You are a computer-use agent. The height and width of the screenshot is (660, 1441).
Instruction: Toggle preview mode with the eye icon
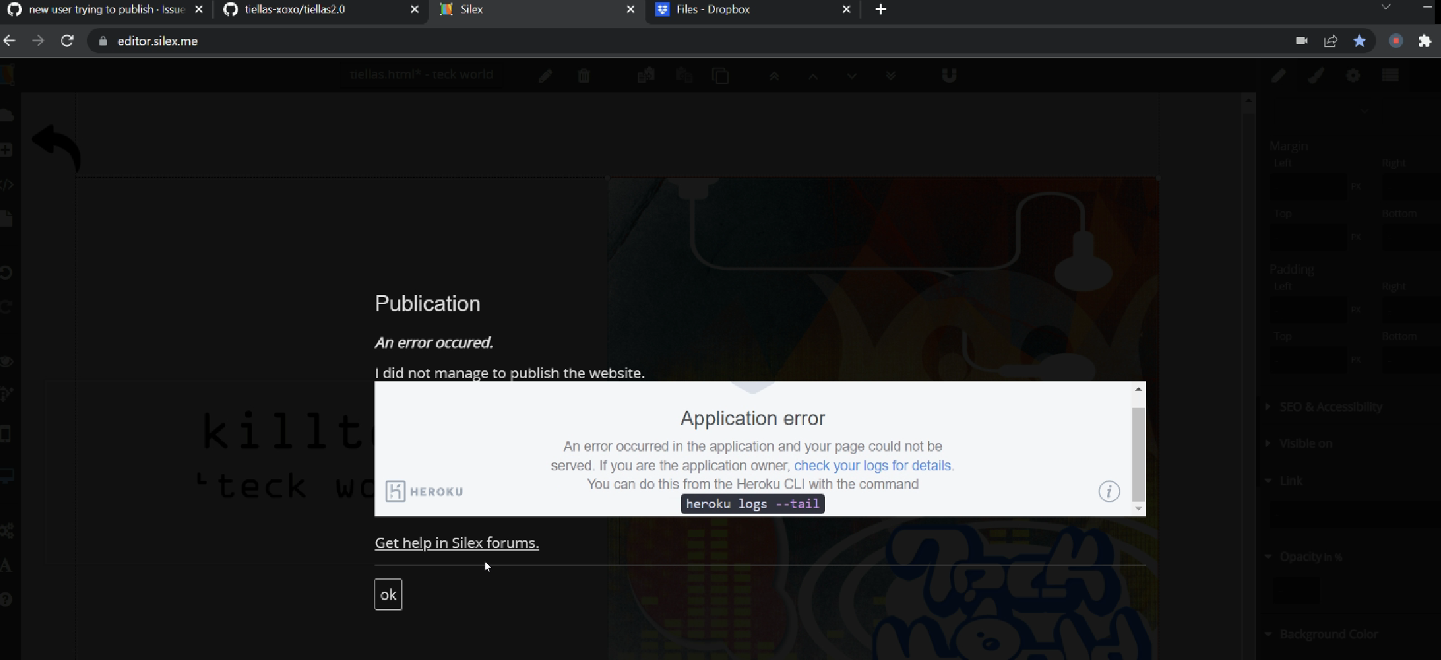(7, 361)
